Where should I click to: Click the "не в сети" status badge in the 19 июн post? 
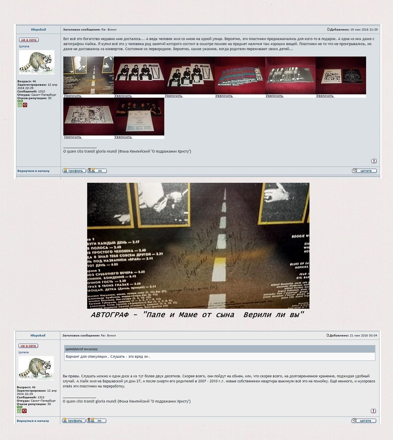pyautogui.click(x=29, y=40)
